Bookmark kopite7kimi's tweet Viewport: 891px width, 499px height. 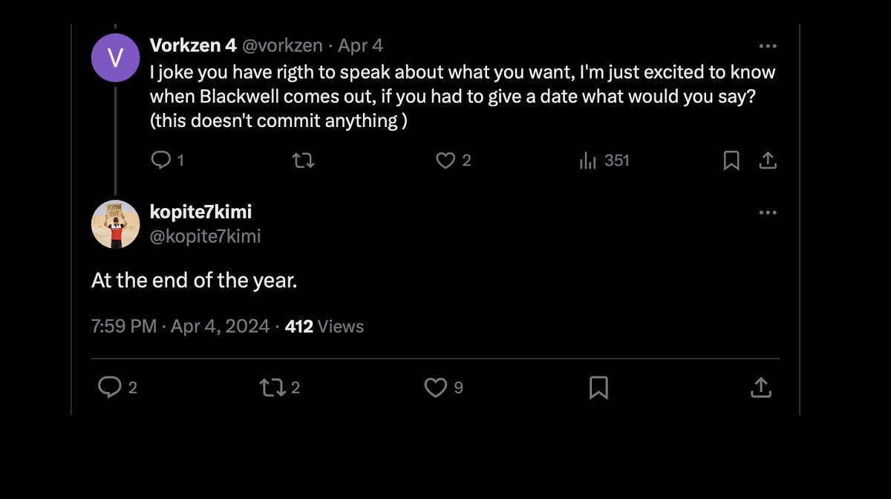point(598,387)
